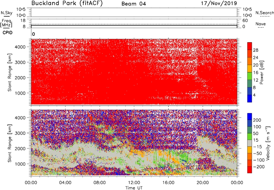Click the '60' Nave axis tick
This screenshot has width=274, height=190.
tap(245, 21)
